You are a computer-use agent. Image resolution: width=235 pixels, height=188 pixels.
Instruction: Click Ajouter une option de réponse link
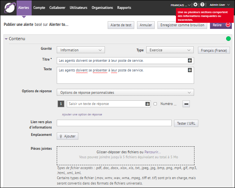82,114
